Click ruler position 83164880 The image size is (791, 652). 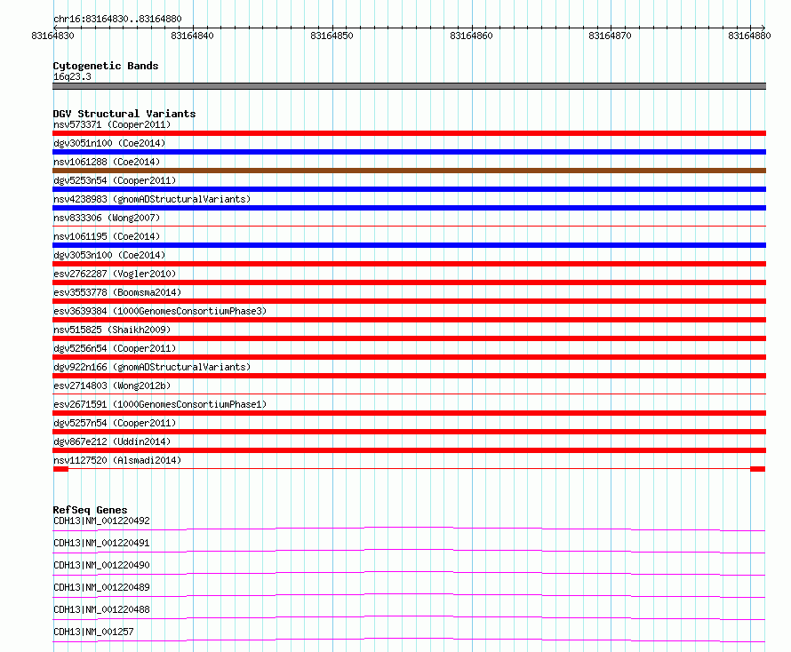[749, 36]
